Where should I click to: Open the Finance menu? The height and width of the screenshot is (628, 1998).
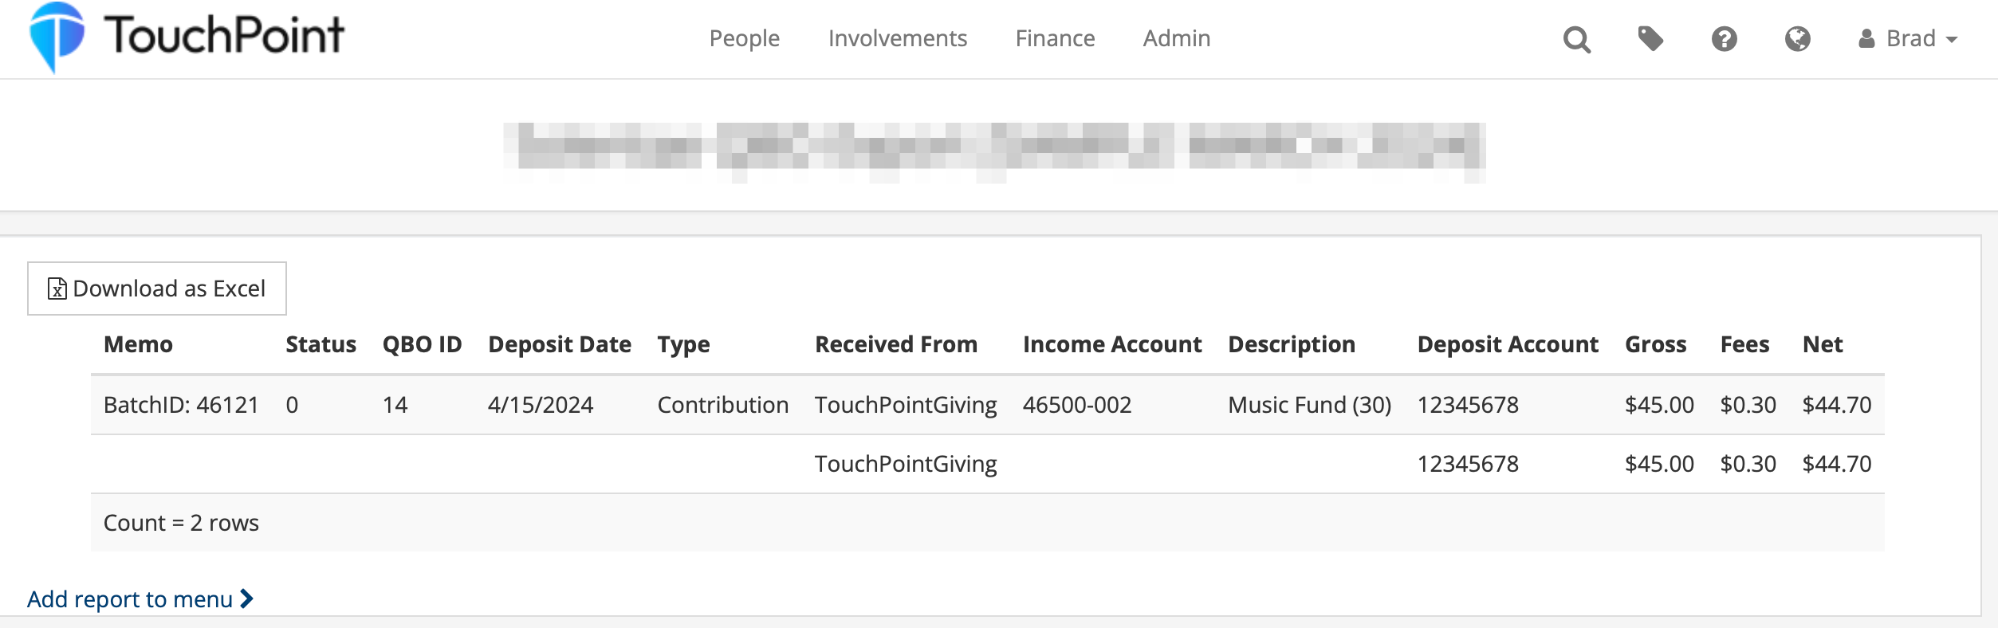(1055, 38)
